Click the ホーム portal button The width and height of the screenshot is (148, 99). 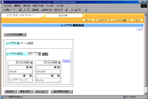pyautogui.click(x=88, y=20)
